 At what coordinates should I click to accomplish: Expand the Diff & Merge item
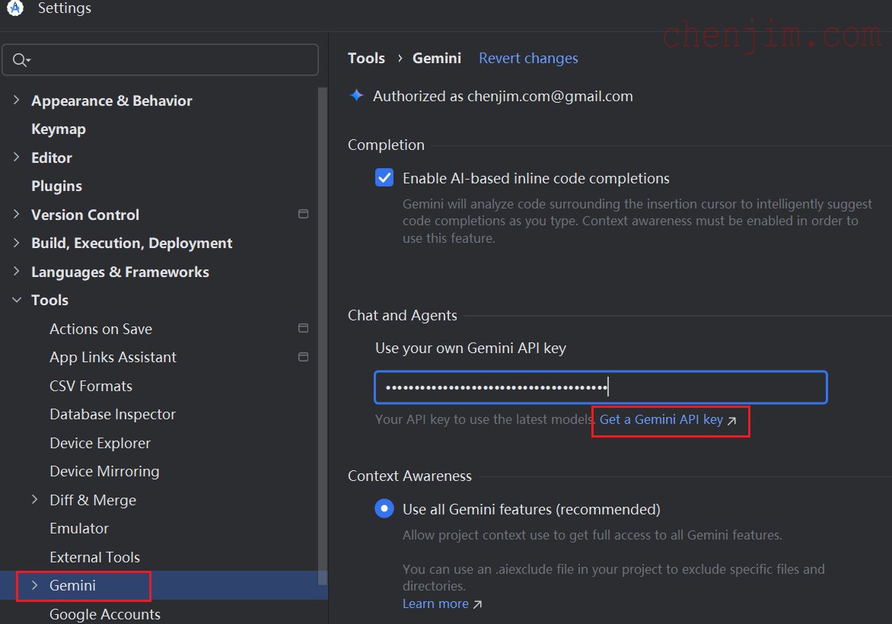pyautogui.click(x=35, y=499)
